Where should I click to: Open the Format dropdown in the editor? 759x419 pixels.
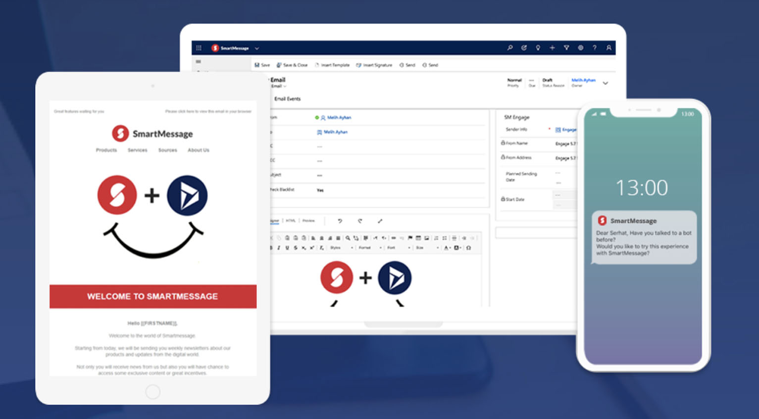(x=370, y=248)
